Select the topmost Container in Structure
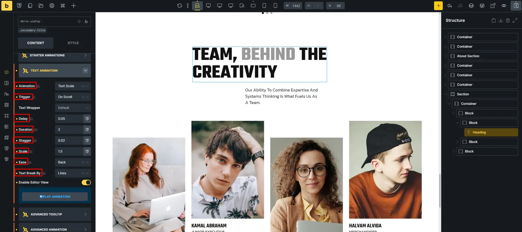522x232 pixels. [483, 37]
